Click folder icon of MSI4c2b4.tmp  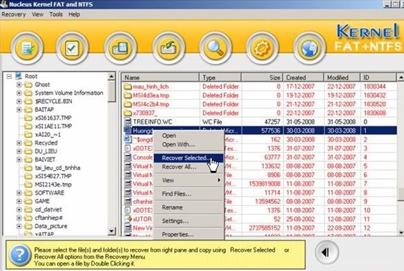coord(127,104)
